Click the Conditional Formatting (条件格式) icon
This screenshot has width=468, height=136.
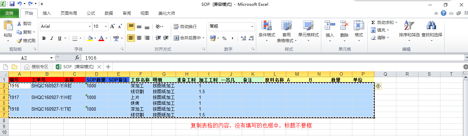pyautogui.click(x=267, y=25)
